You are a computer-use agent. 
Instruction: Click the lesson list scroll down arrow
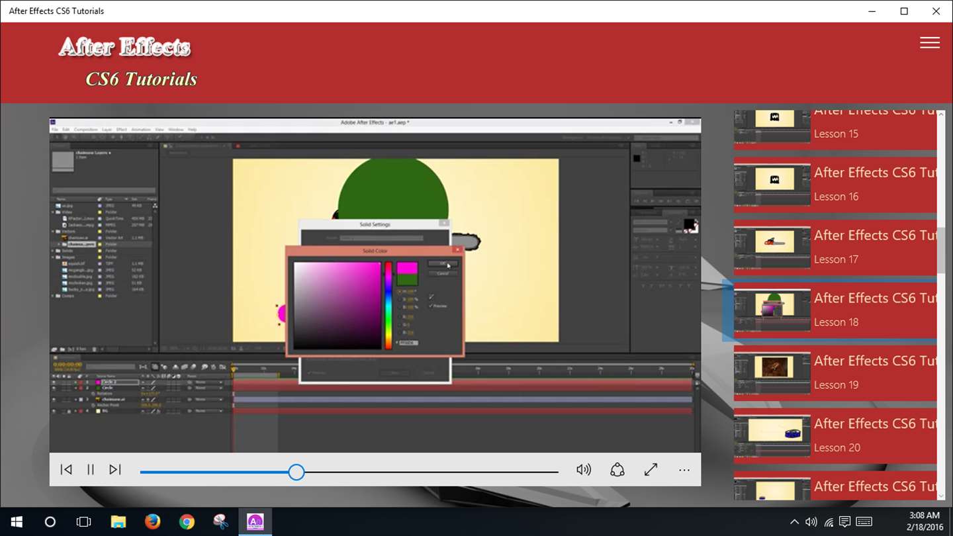(x=941, y=495)
